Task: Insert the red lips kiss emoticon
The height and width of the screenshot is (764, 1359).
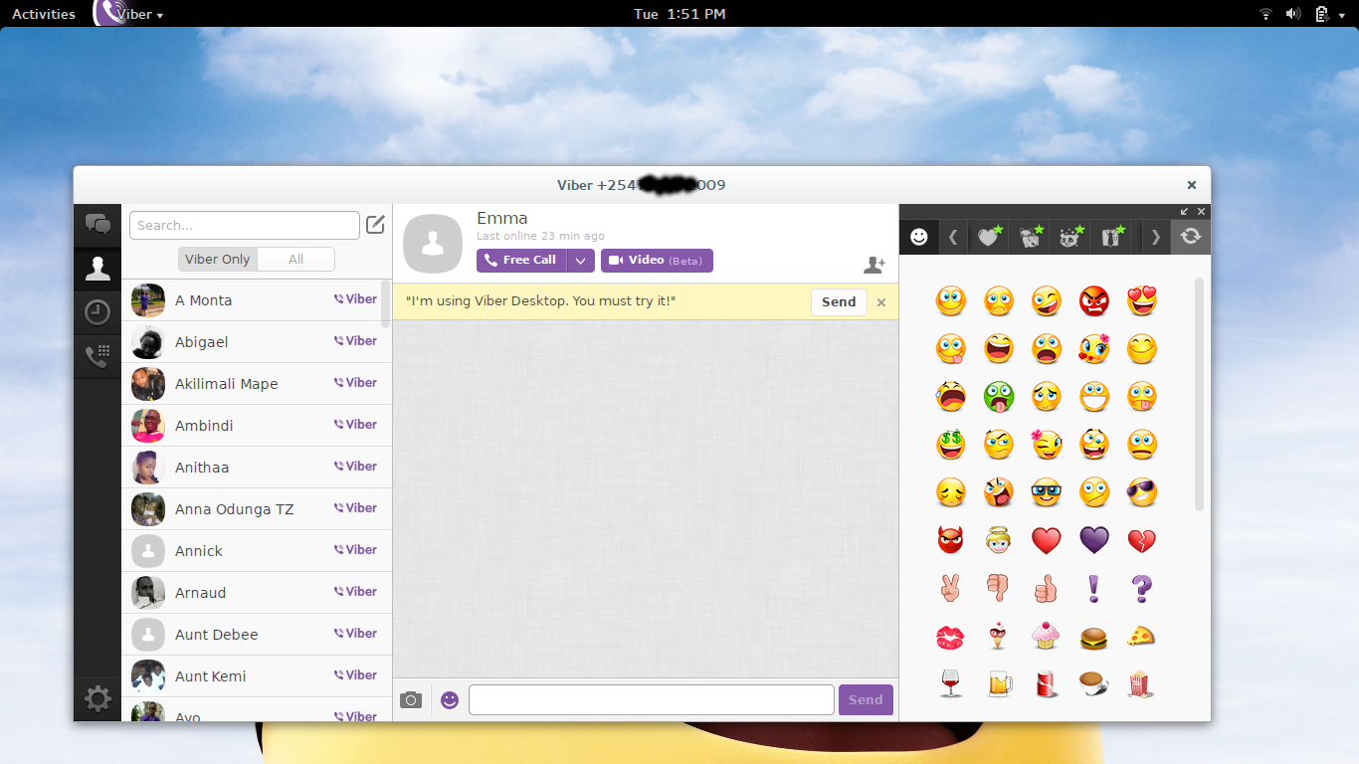Action: tap(951, 637)
